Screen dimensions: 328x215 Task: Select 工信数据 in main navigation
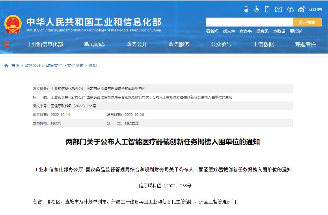(x=263, y=44)
